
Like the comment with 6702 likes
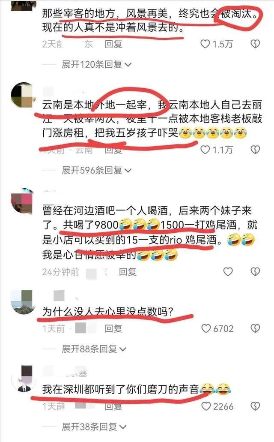coord(206,328)
